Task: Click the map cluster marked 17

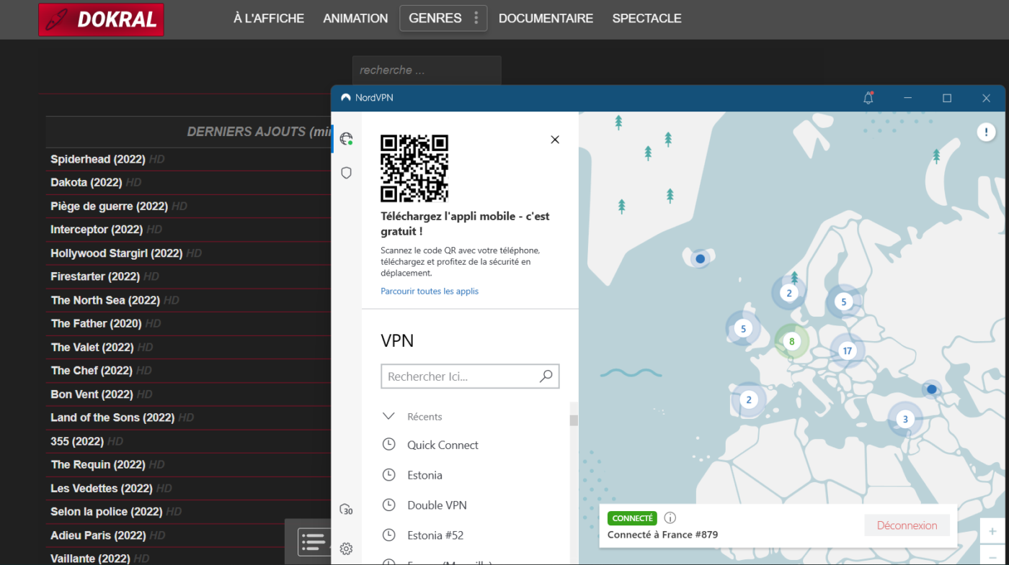Action: 847,351
